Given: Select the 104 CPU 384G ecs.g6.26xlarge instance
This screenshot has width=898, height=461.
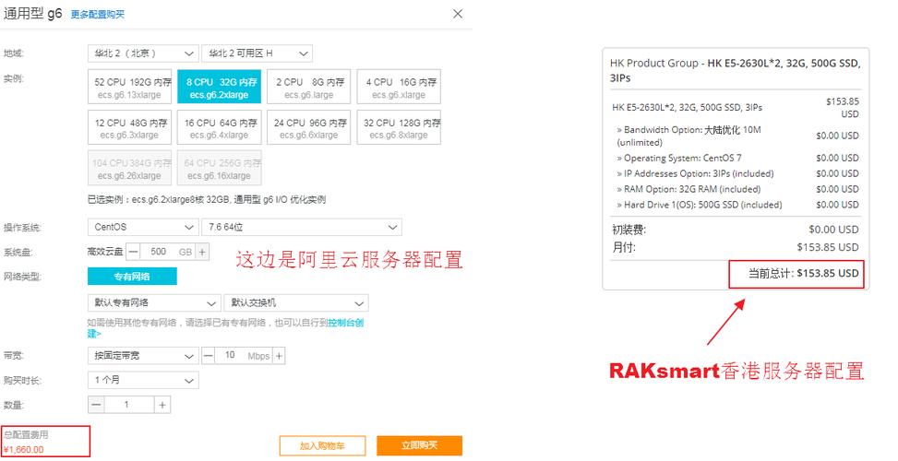Looking at the screenshot, I should tap(129, 168).
